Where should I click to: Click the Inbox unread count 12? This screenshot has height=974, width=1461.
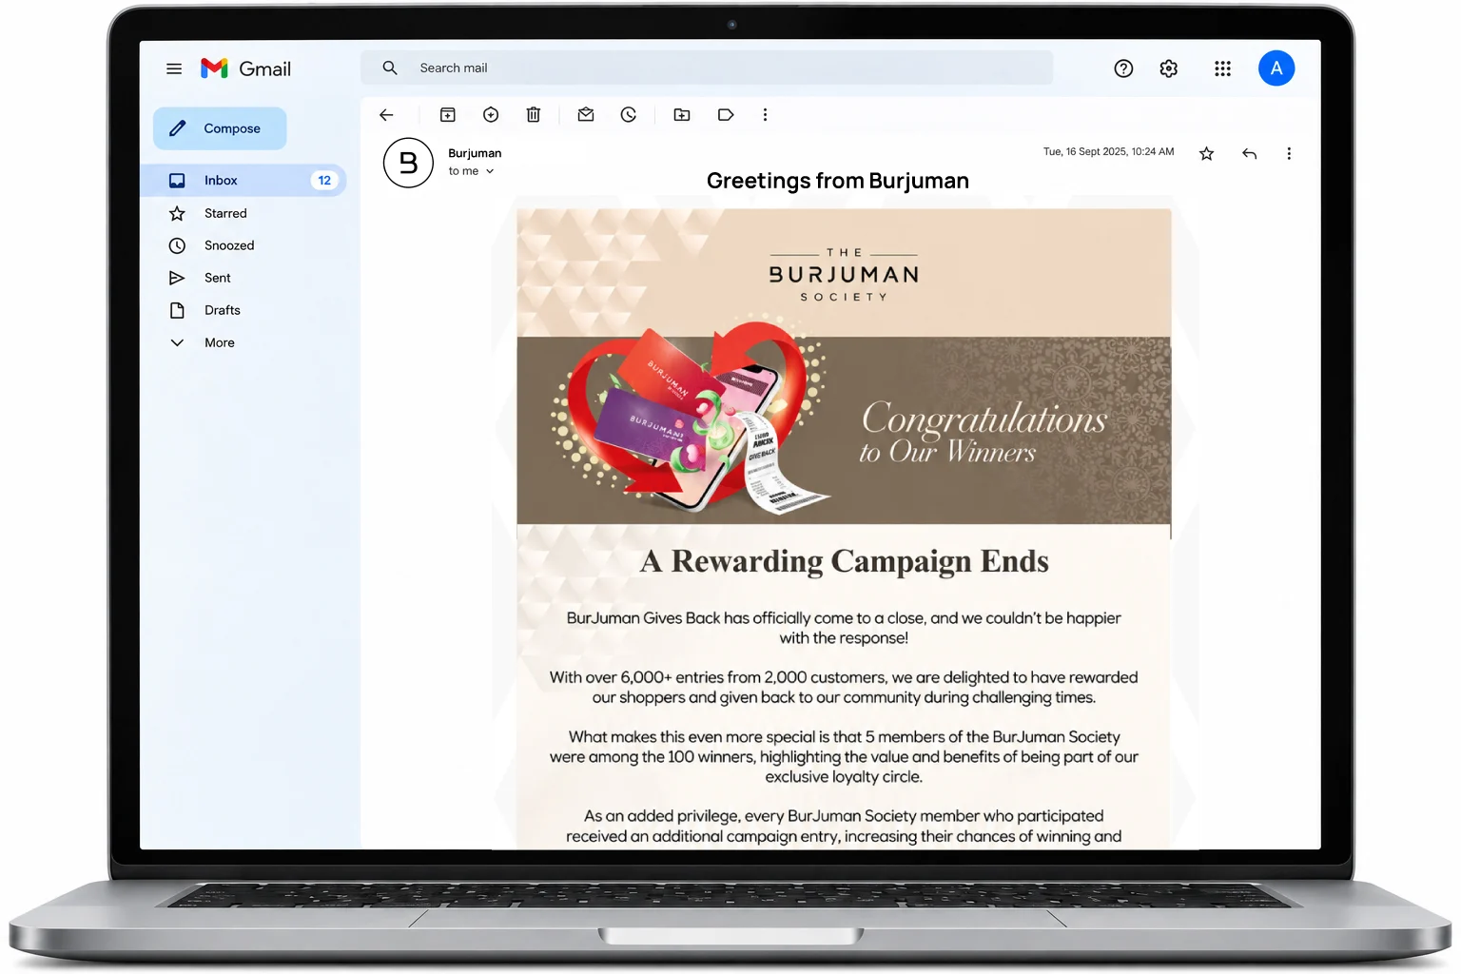coord(324,180)
